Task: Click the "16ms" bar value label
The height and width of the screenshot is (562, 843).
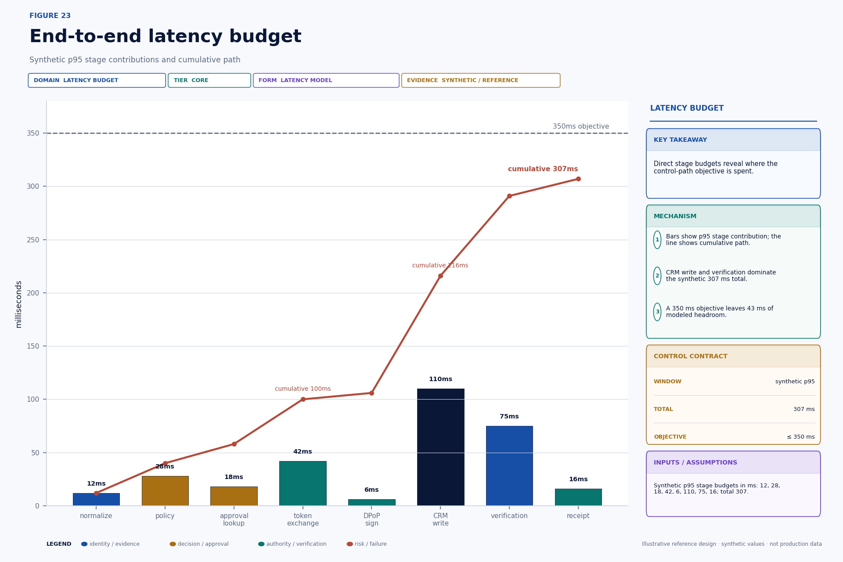Action: pyautogui.click(x=578, y=479)
